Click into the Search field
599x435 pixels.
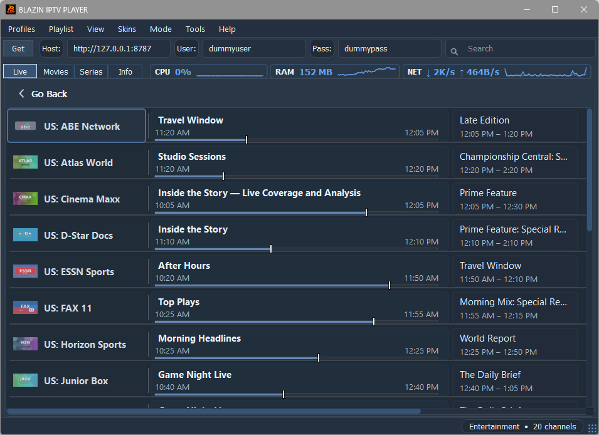[x=521, y=48]
